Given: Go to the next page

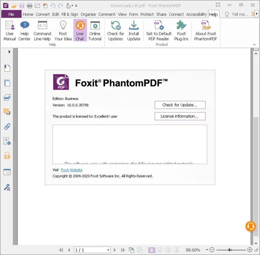Looking at the screenshot, I should tap(115, 250).
